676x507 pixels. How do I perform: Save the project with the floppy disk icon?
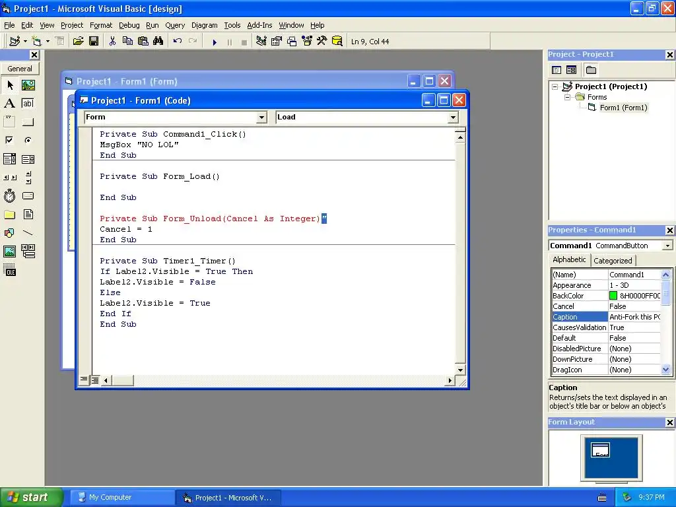point(94,41)
